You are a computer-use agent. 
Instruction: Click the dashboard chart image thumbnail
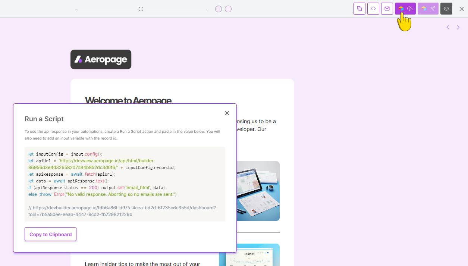coord(249,255)
